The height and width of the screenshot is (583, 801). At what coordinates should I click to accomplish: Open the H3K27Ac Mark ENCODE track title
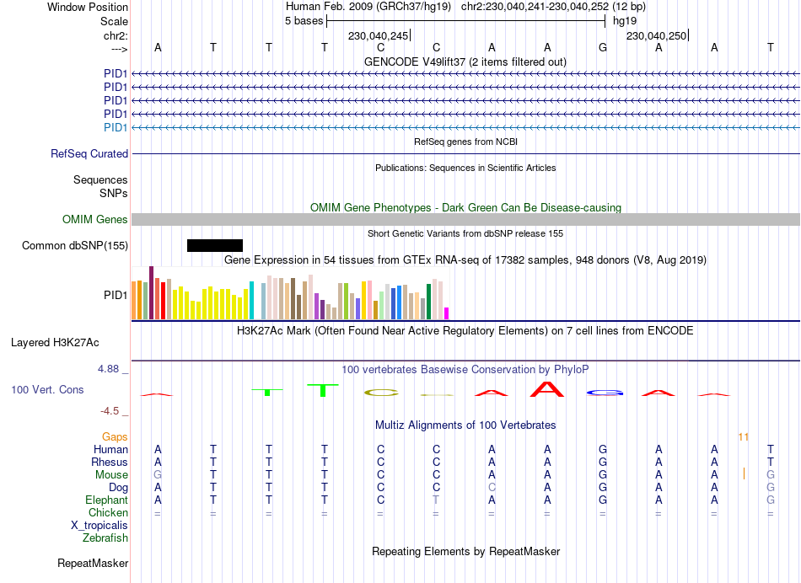tap(465, 330)
